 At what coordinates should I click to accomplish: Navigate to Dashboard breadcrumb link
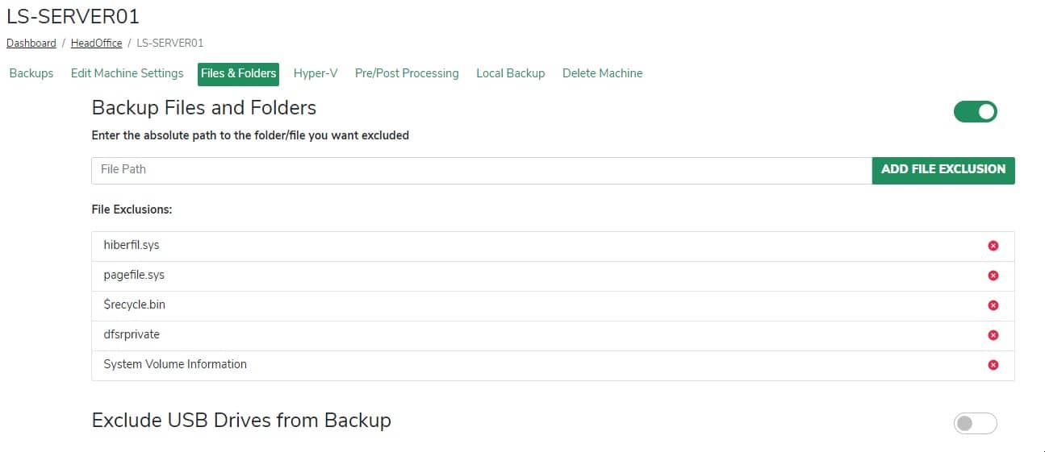31,43
